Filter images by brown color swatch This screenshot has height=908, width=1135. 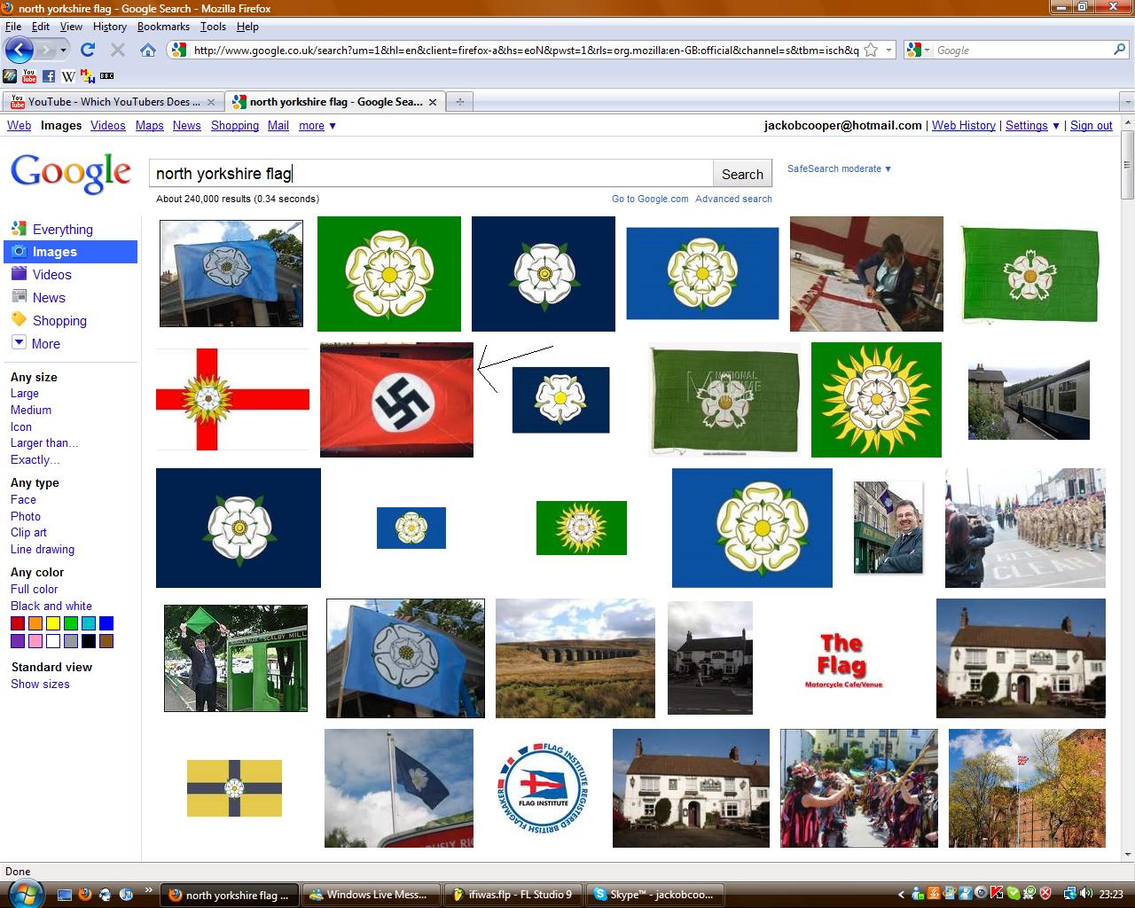point(106,641)
